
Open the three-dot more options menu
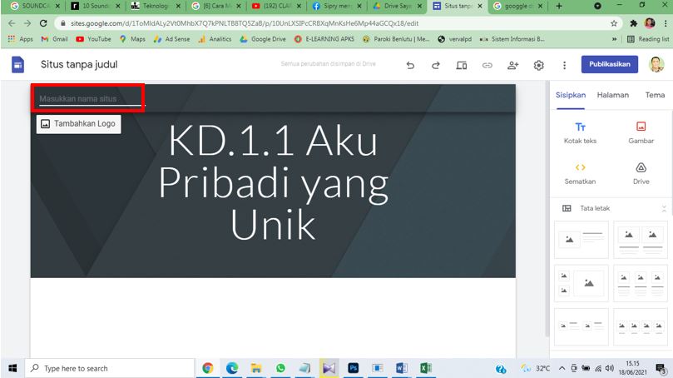point(564,65)
